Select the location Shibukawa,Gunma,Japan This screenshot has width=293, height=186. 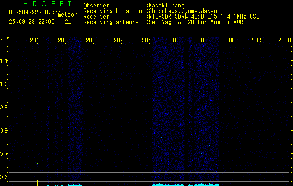(183, 11)
